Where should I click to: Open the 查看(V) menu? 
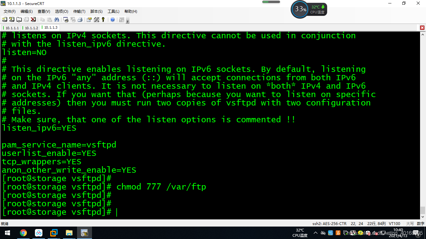click(x=44, y=12)
